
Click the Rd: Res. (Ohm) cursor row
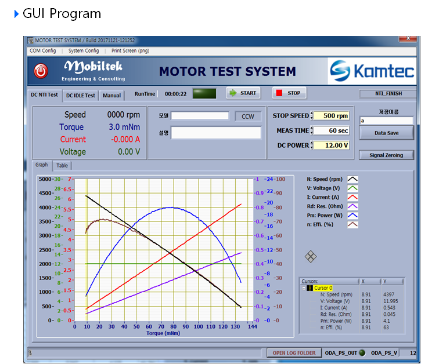click(x=352, y=314)
